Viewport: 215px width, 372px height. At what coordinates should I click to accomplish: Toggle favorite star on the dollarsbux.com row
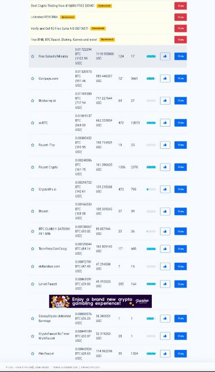32,266
